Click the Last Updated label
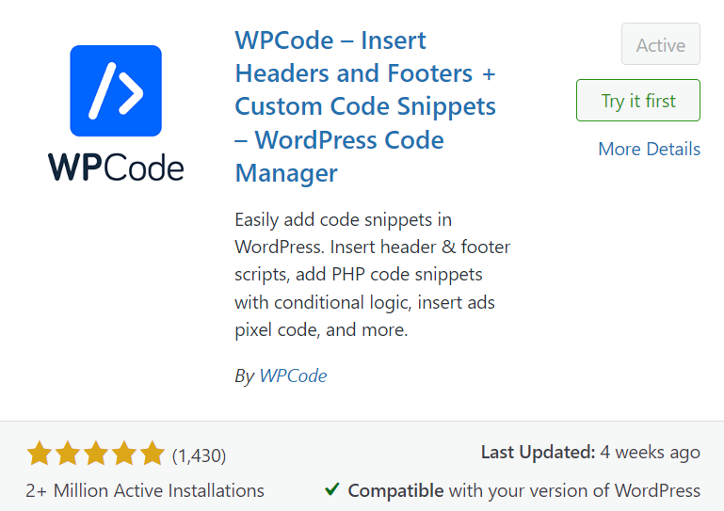The image size is (724, 511). click(538, 453)
